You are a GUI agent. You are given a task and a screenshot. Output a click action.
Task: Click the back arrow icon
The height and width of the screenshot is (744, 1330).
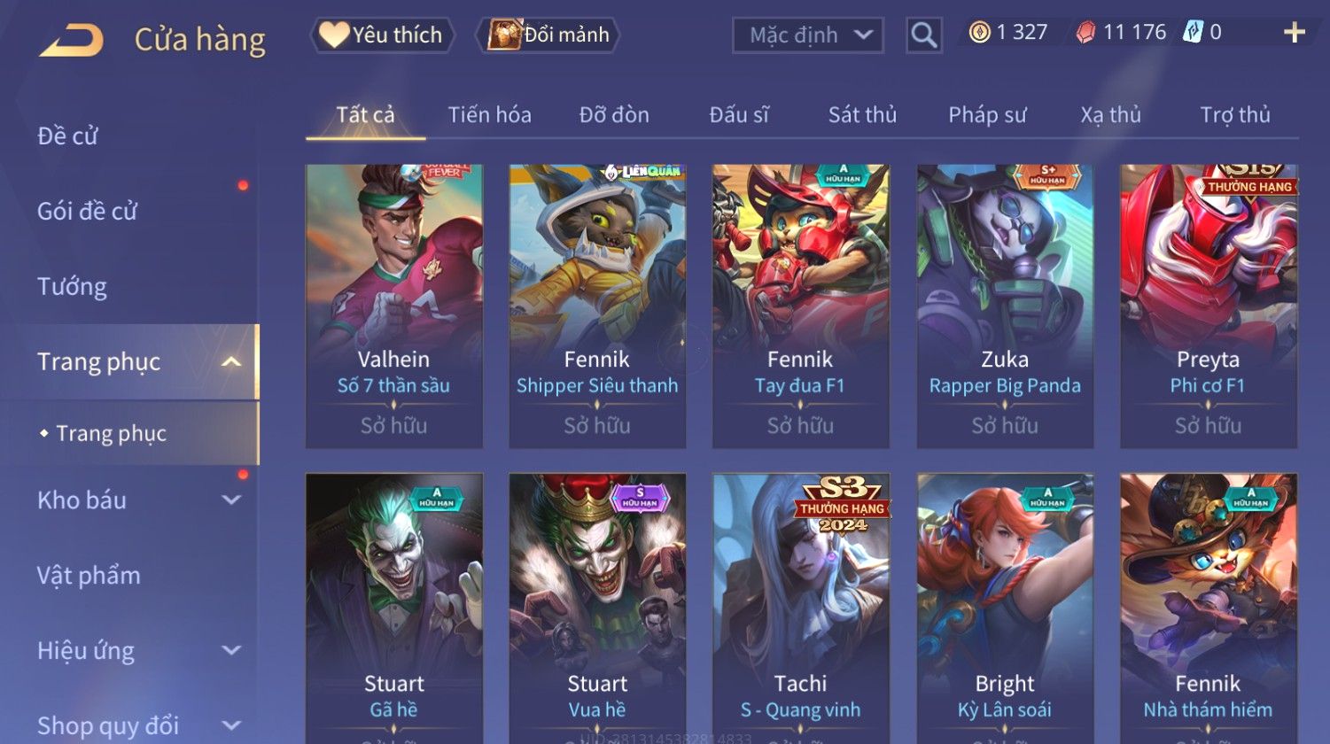click(x=71, y=40)
